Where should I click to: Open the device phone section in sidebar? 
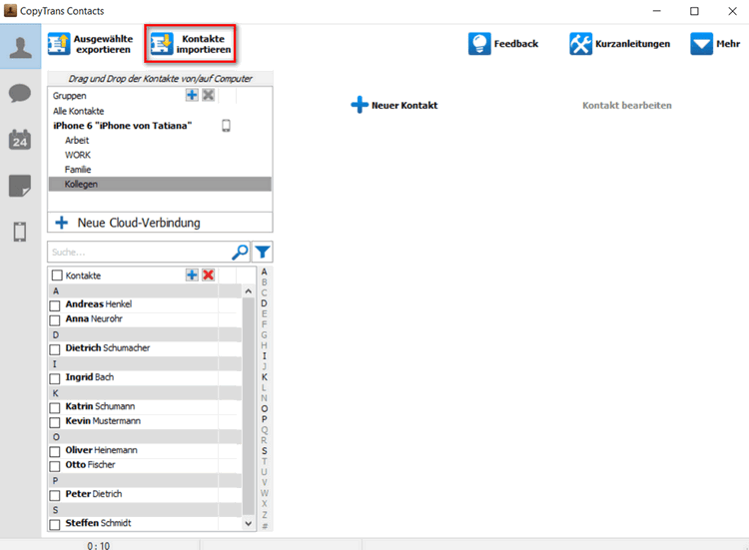[20, 232]
